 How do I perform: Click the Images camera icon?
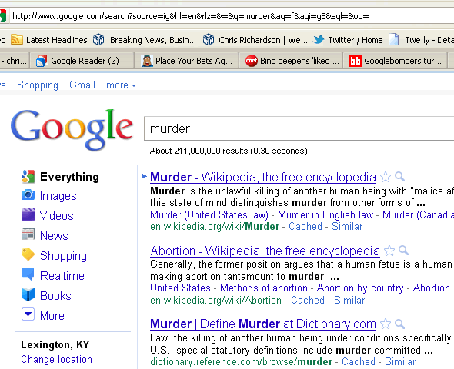pos(28,195)
